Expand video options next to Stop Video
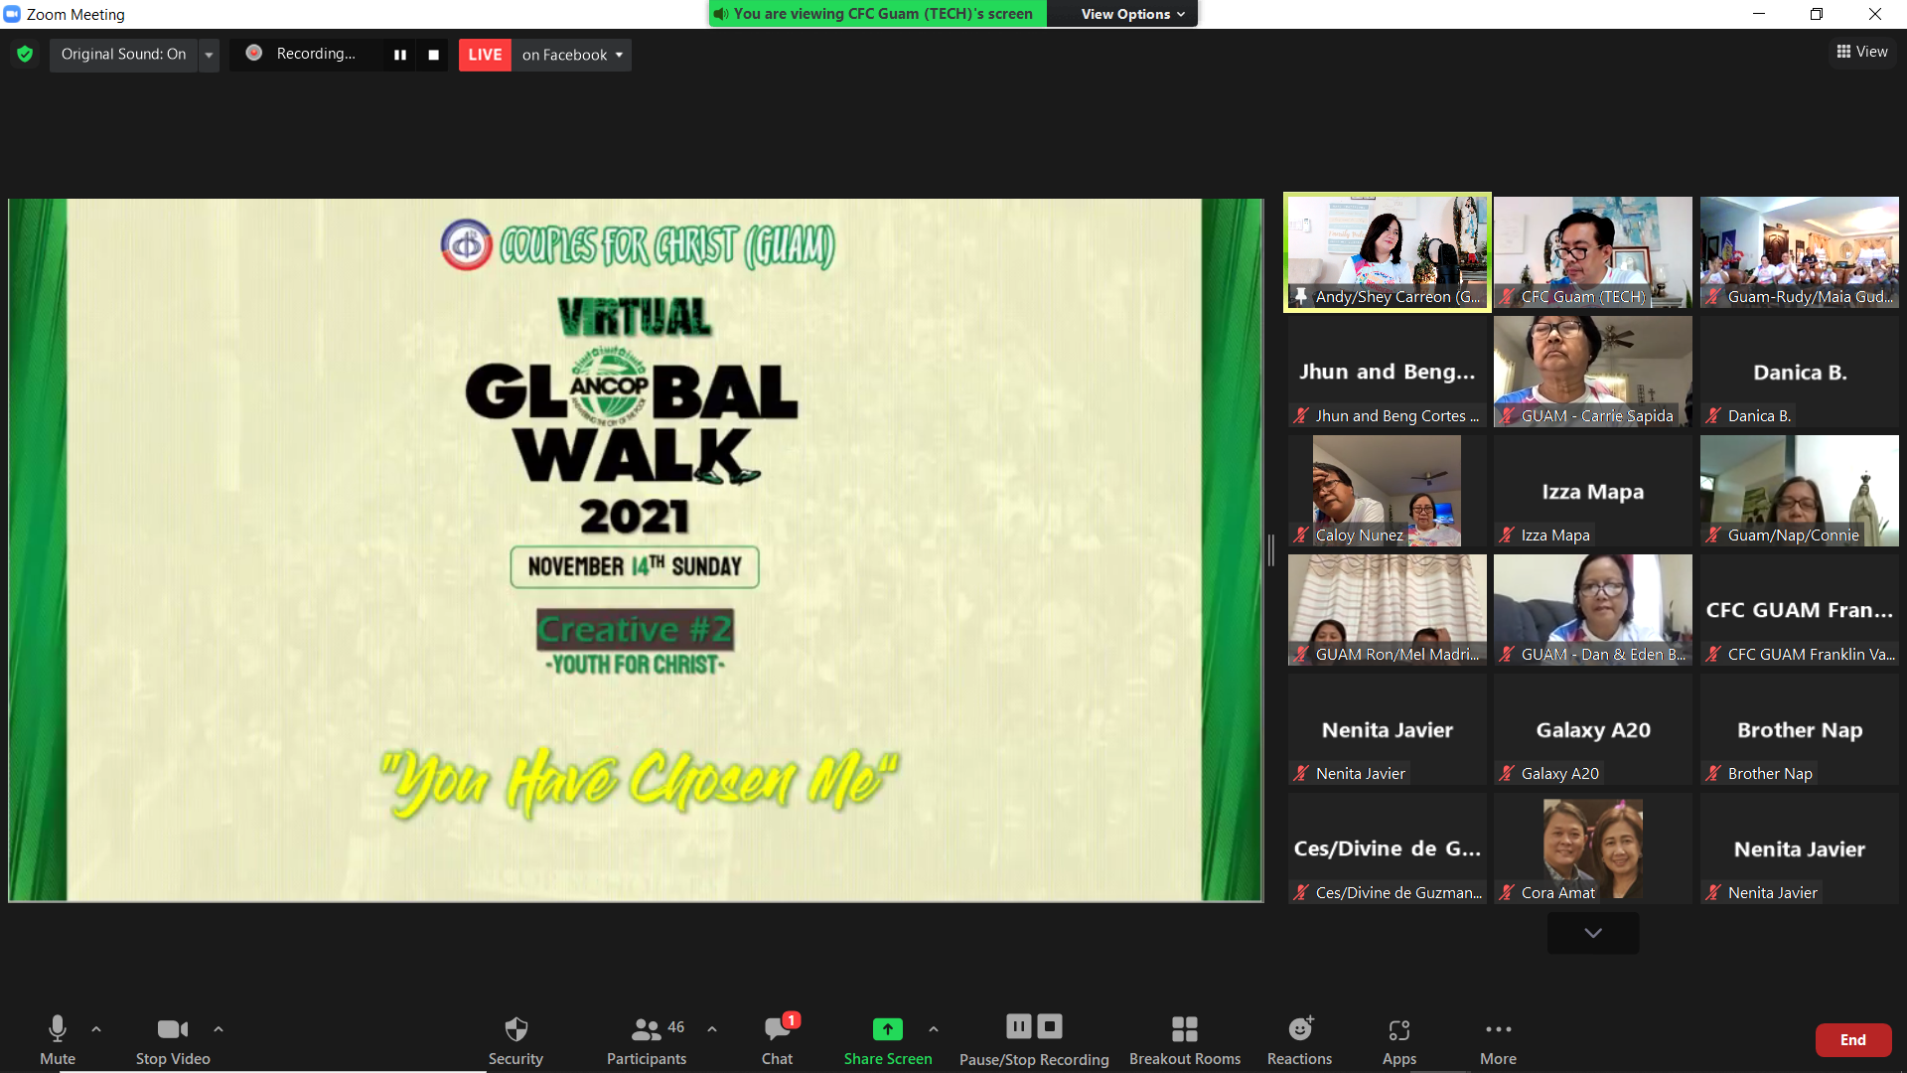 pos(219,1029)
